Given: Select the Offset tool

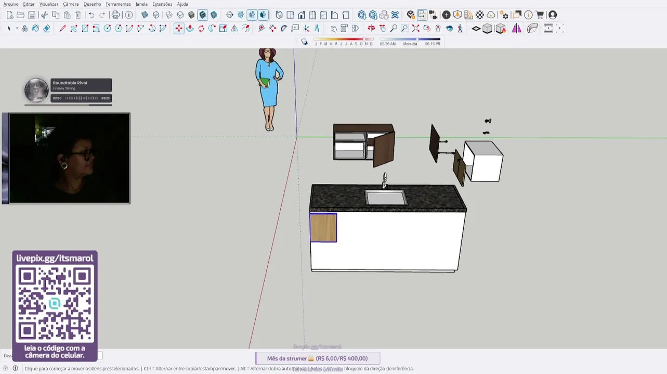Looking at the screenshot, I should (x=245, y=29).
